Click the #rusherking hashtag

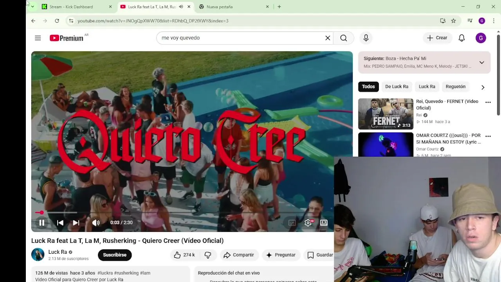(x=126, y=273)
